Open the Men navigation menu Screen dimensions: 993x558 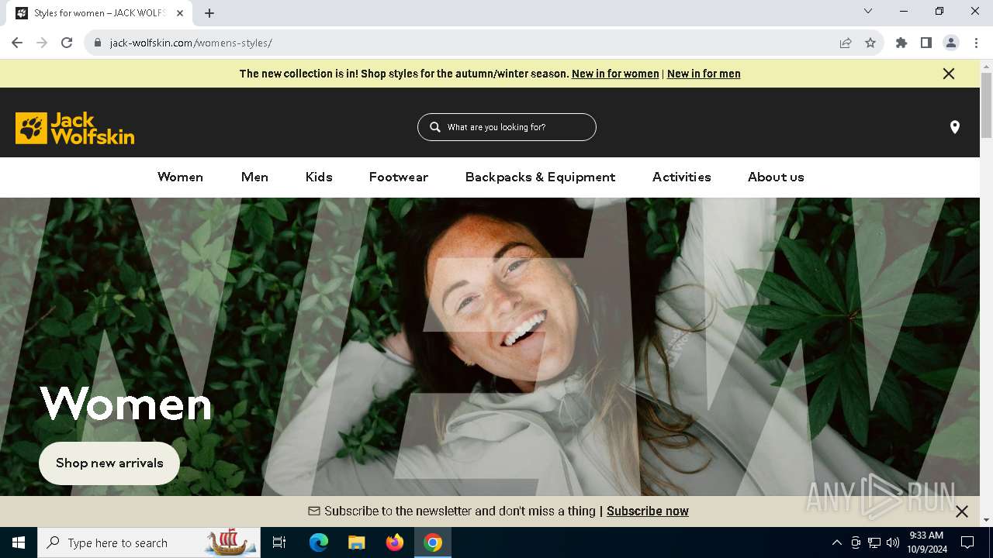[x=254, y=177]
